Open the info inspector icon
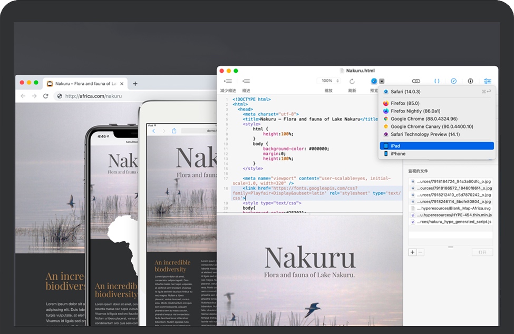The width and height of the screenshot is (514, 334). point(470,81)
